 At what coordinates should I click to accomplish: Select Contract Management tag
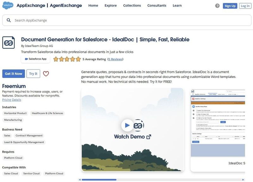pyautogui.click(x=29, y=136)
